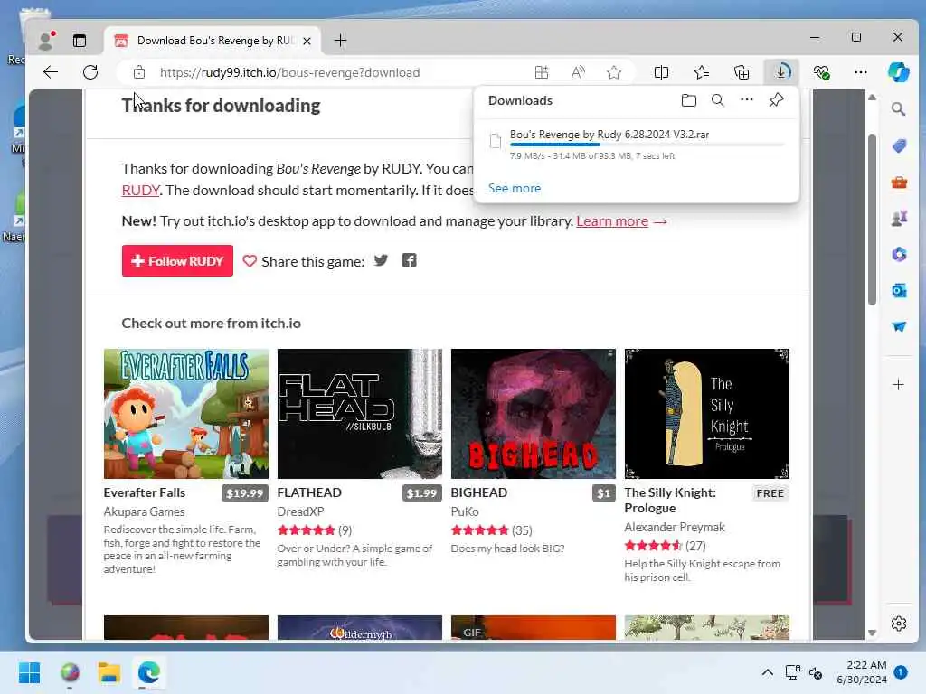Open the Copilot icon

pos(898,72)
